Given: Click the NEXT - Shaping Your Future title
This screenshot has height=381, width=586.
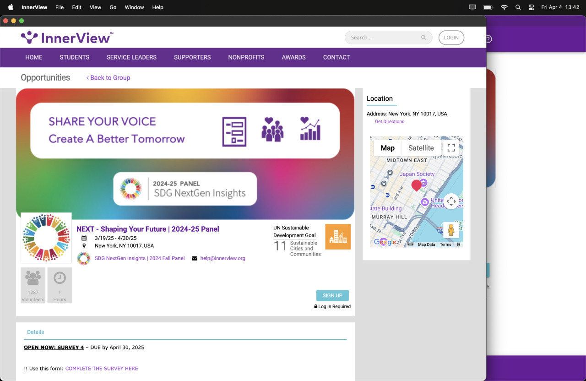Looking at the screenshot, I should coord(148,229).
